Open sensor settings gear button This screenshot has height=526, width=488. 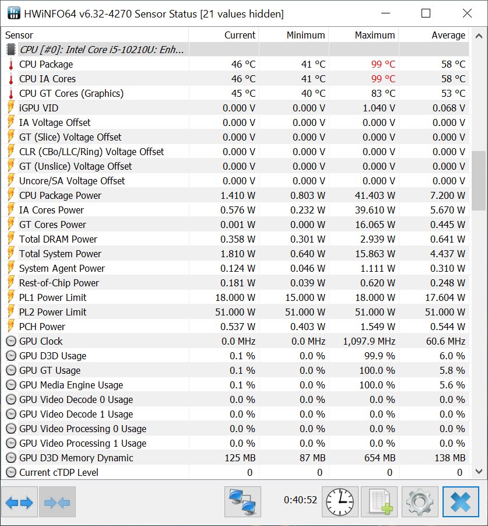pyautogui.click(x=420, y=502)
